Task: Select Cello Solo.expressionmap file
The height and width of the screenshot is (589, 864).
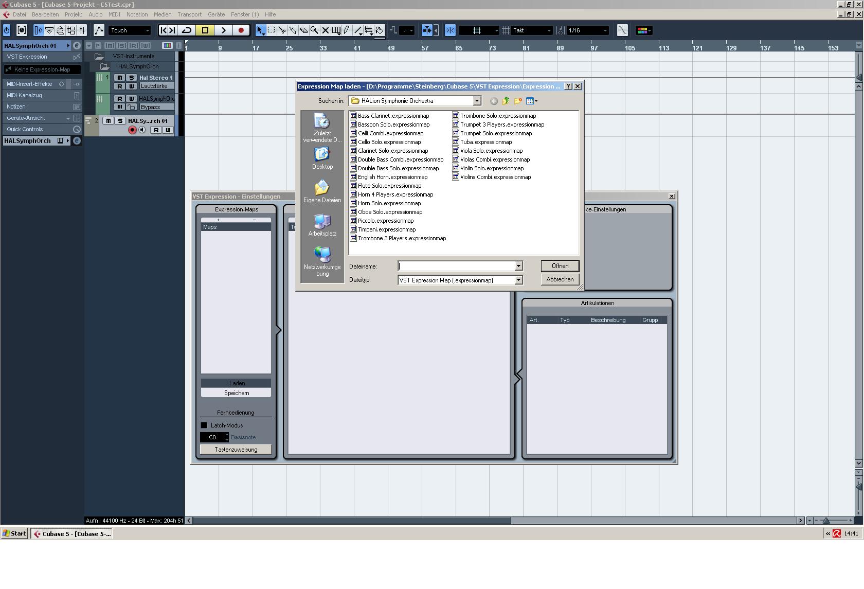Action: [x=385, y=142]
